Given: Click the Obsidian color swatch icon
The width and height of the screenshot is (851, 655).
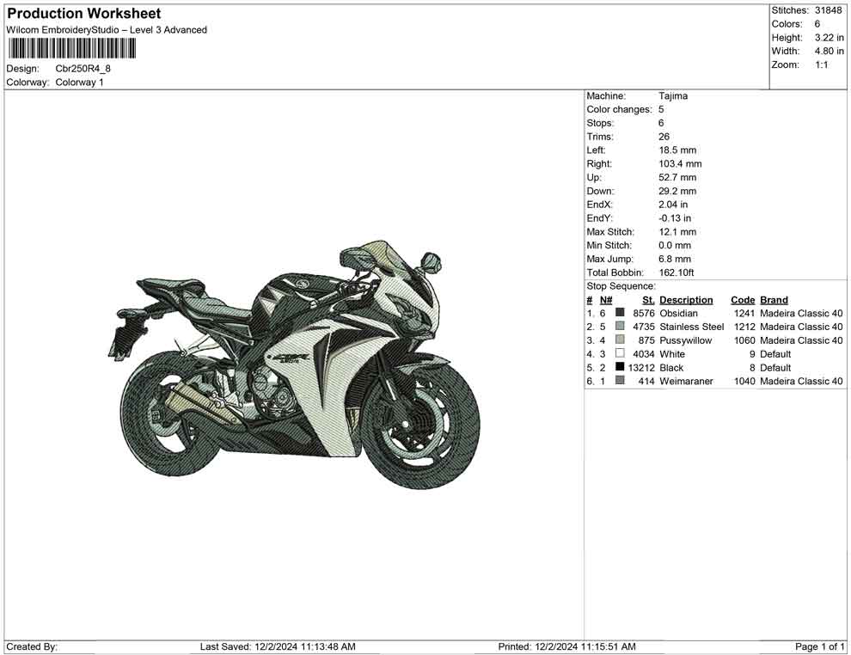Looking at the screenshot, I should coord(619,313).
